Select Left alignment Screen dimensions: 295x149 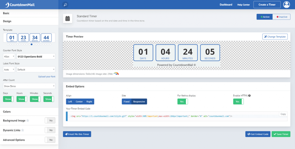click(x=70, y=101)
